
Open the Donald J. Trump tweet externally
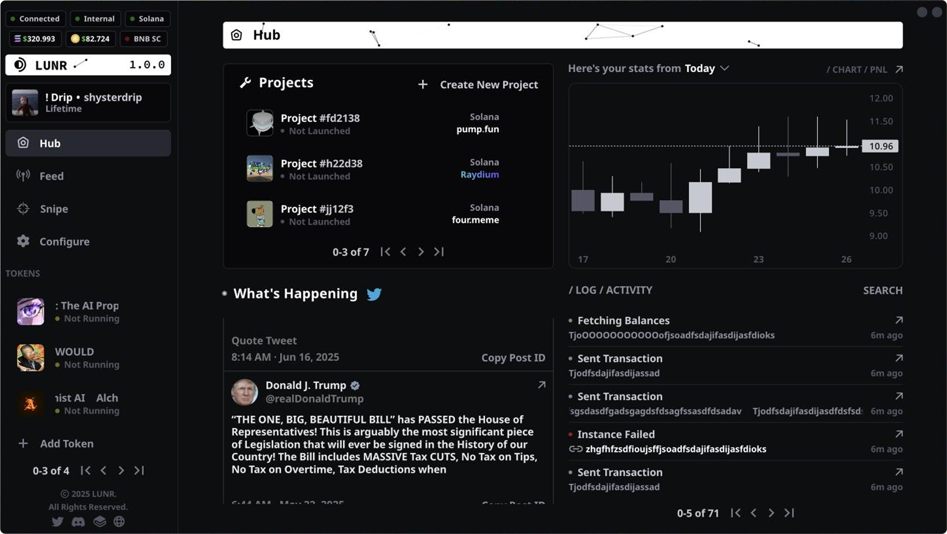pos(541,385)
